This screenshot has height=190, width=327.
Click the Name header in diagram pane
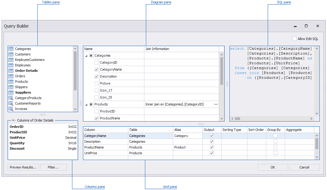114,49
